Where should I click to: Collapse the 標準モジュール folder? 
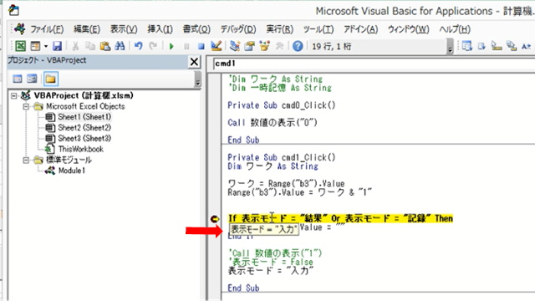tap(26, 160)
